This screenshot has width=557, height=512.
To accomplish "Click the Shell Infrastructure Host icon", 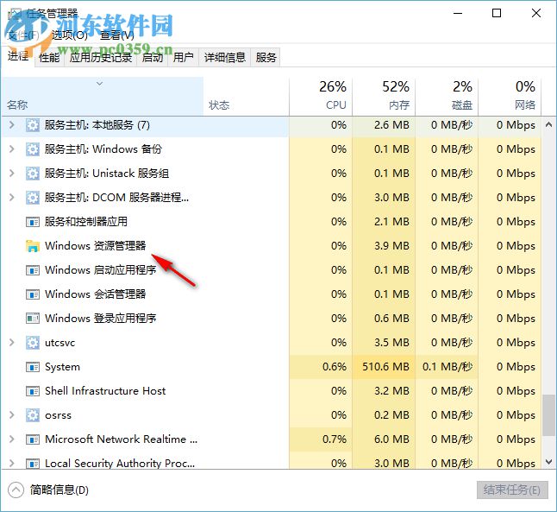I will pyautogui.click(x=33, y=391).
